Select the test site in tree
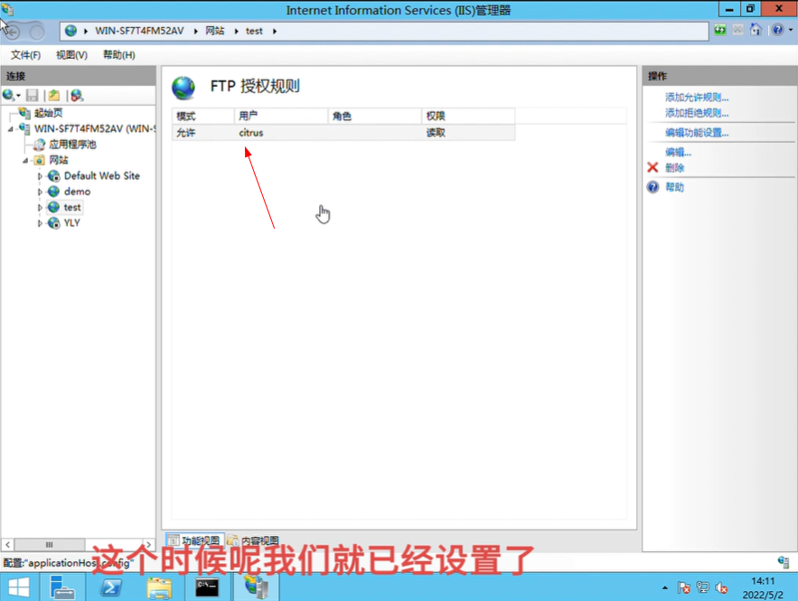The height and width of the screenshot is (601, 798). tap(71, 208)
